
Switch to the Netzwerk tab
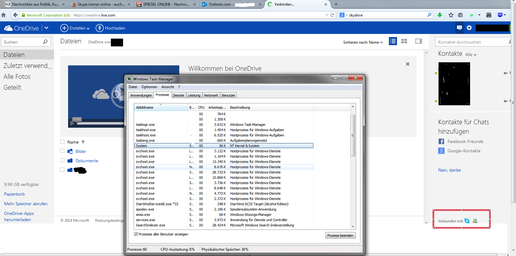(x=211, y=95)
